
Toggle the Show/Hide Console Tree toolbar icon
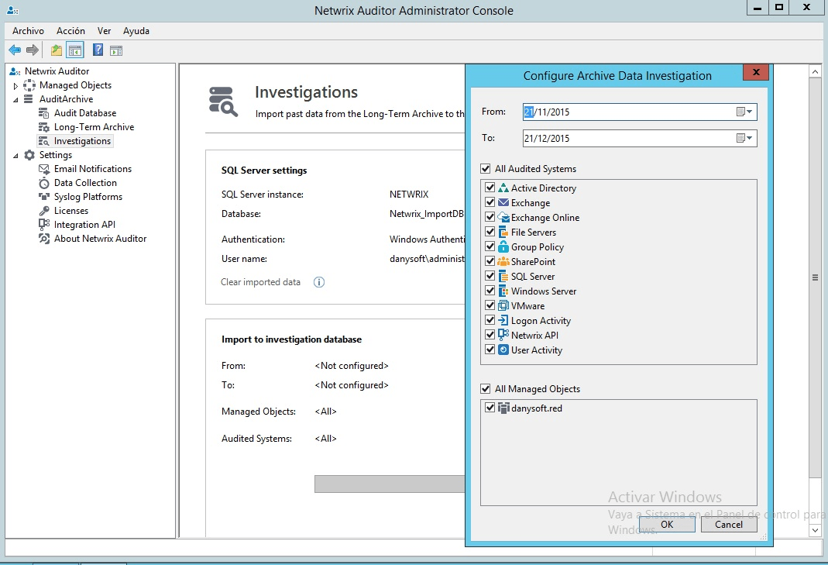pos(75,50)
